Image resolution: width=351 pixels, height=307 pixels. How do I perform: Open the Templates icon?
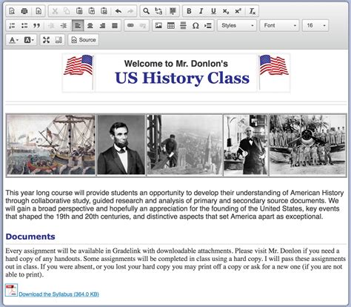pos(39,11)
